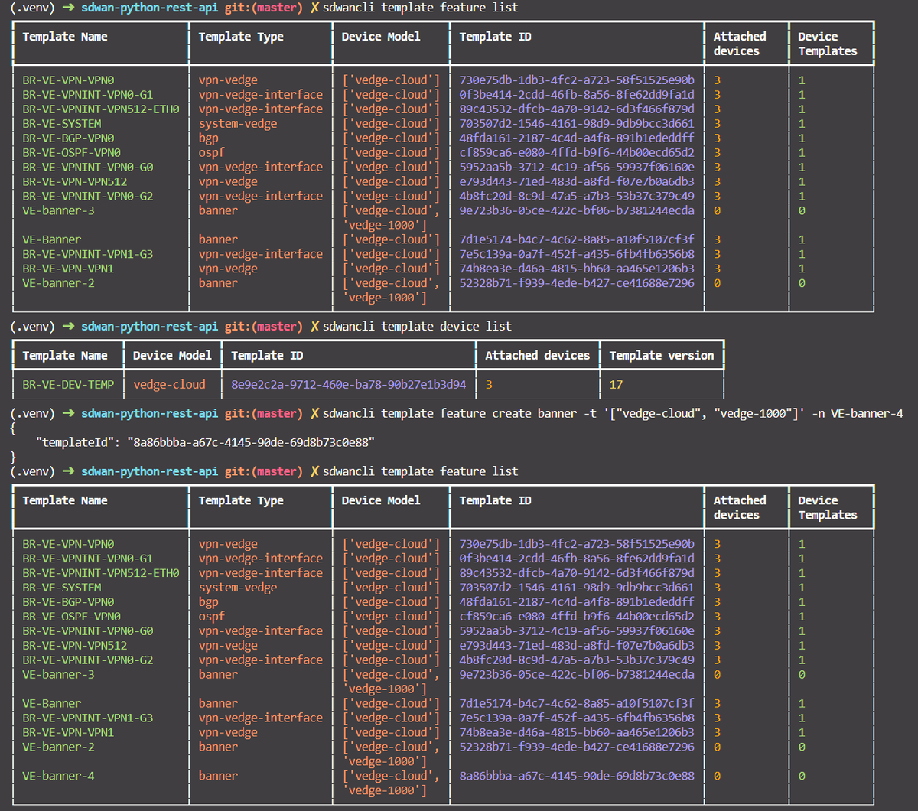Click bgp template type in first feature list

(209, 138)
